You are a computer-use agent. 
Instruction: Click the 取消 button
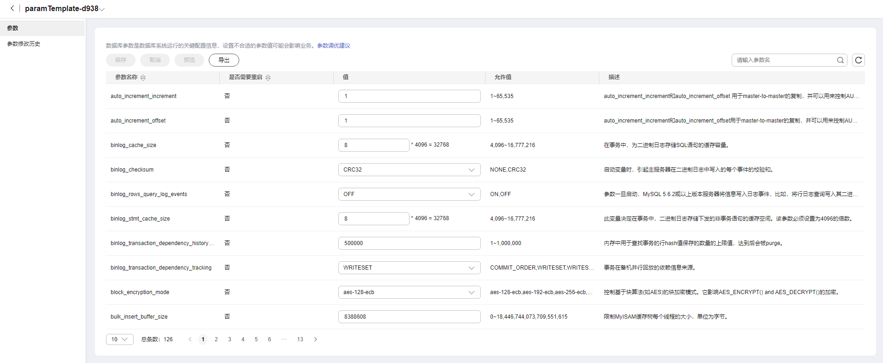point(155,60)
